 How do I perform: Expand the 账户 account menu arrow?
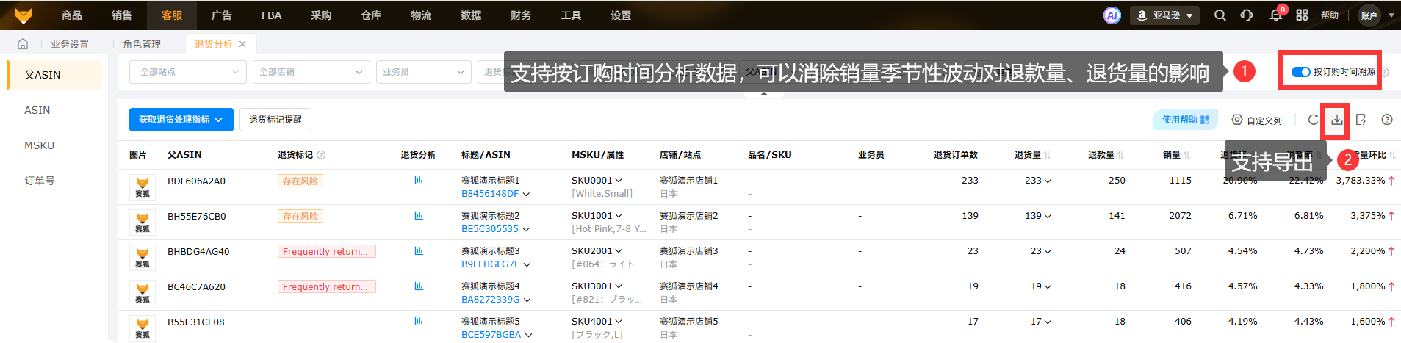coord(1391,15)
